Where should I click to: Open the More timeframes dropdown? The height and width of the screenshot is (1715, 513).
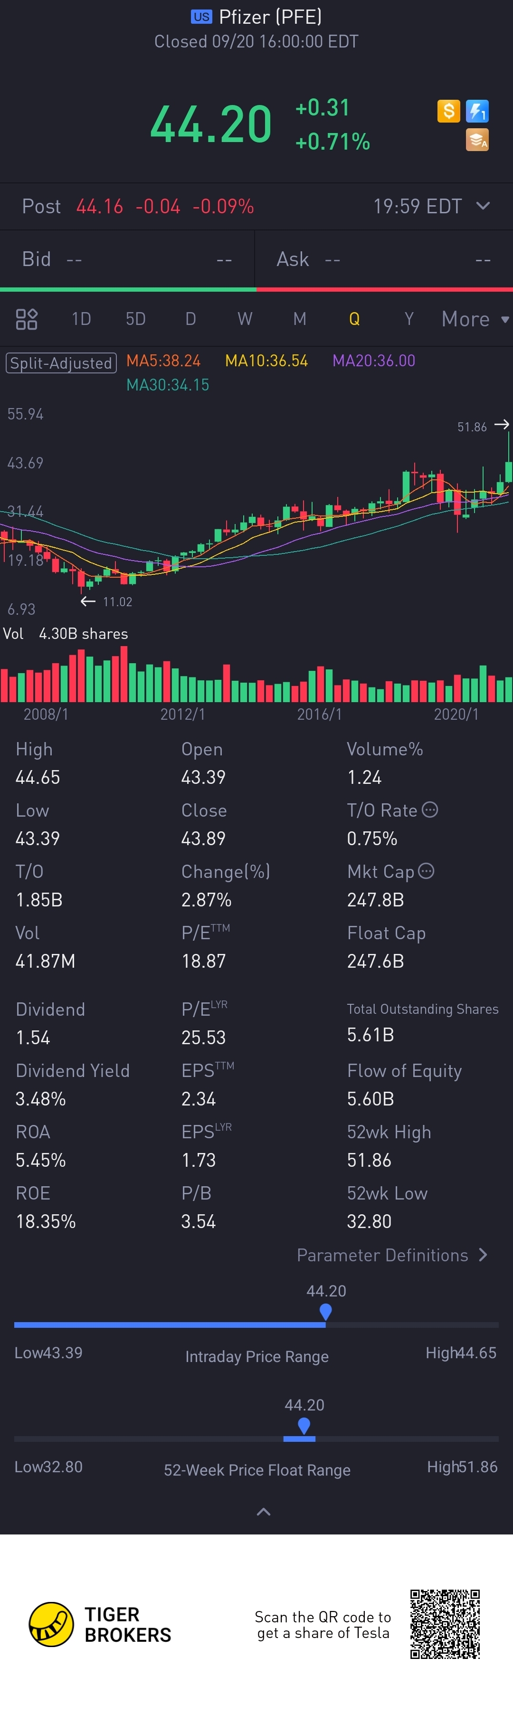tap(475, 320)
